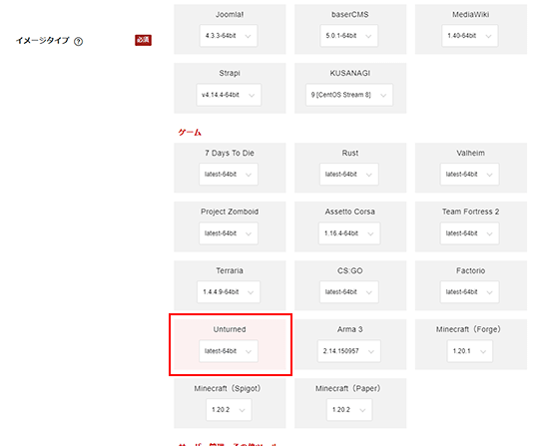Select the Joomla! image card title
Image resolution: width=549 pixels, height=446 pixels.
230,15
